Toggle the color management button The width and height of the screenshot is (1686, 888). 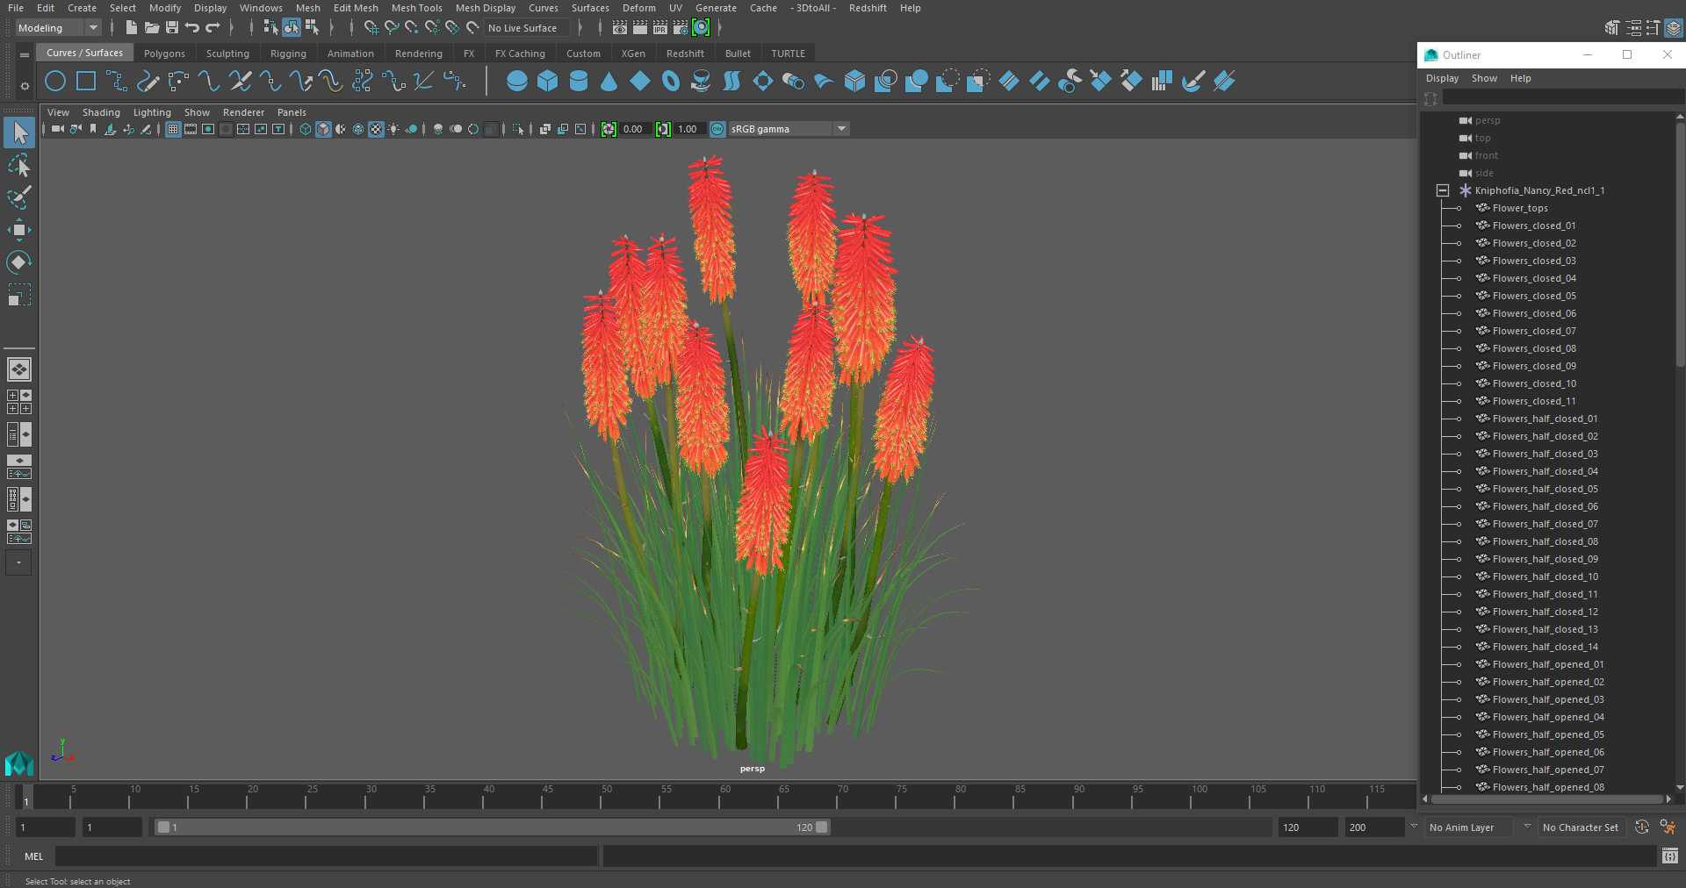(717, 129)
